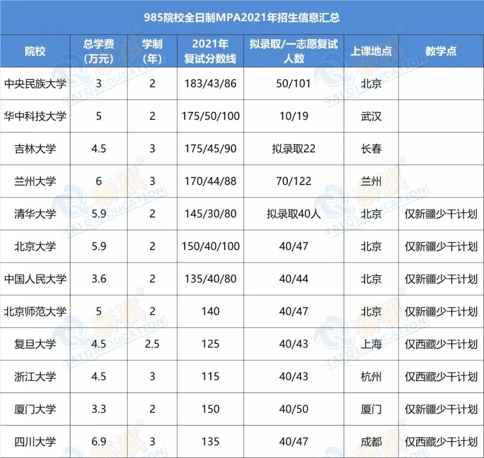Select the tuition value 6.9 for 四川大学

point(99,441)
